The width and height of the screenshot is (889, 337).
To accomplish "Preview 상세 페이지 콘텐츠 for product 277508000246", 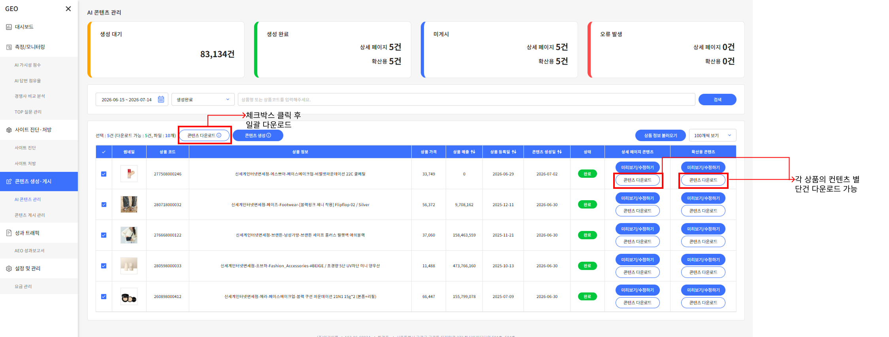I will click(637, 168).
